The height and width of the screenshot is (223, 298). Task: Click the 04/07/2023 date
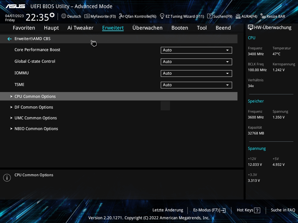pos(15,16)
